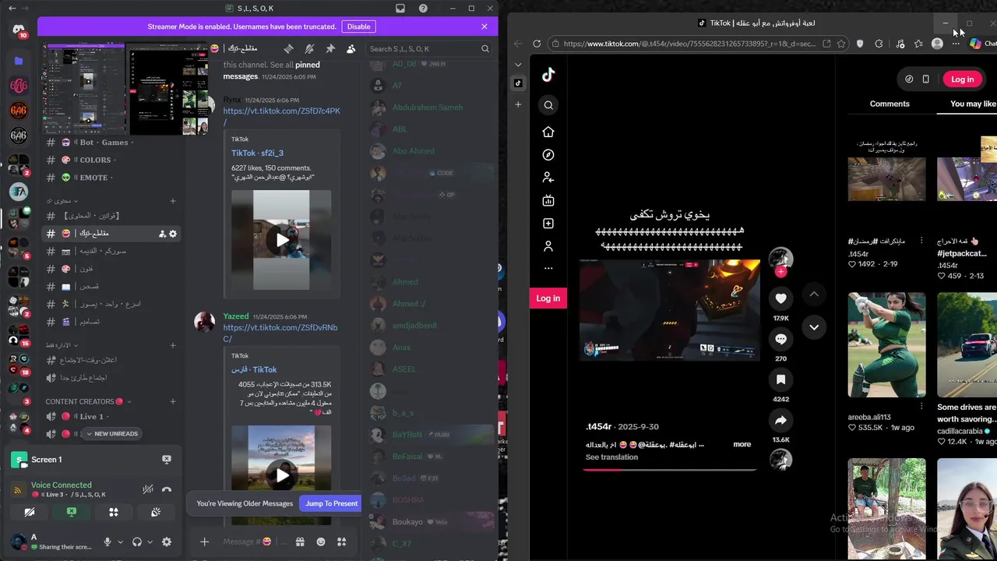
Task: Open Discord help question-mark icon
Action: [423, 8]
